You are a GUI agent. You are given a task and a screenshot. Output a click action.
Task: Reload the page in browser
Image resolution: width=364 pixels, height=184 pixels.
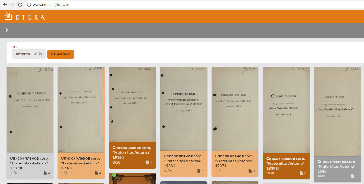click(20, 5)
